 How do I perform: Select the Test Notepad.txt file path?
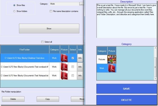tap(25, 76)
